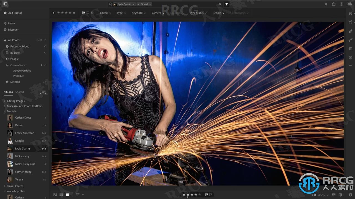The height and width of the screenshot is (199, 355).
Task: Collapse the All Photos section chevron
Action: tap(45, 40)
